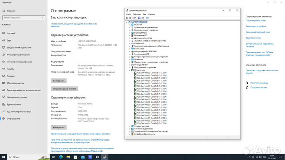Image resolution: width=285 pixels, height=160 pixels.
Task: Click the Back arrow in Device Manager toolbar
Action: pos(127,18)
